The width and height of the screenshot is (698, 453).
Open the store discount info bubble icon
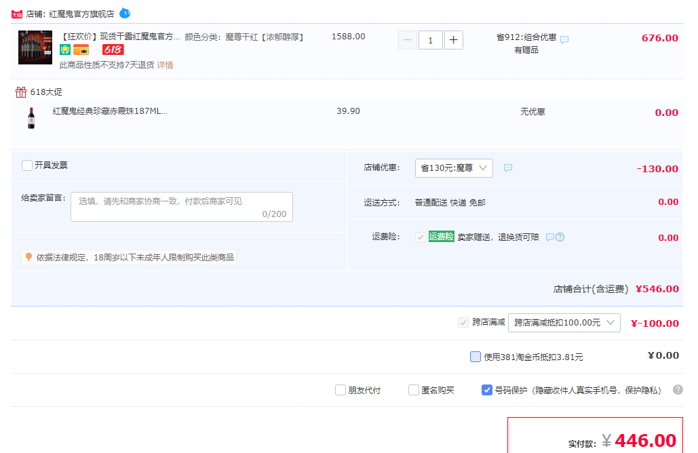(508, 168)
